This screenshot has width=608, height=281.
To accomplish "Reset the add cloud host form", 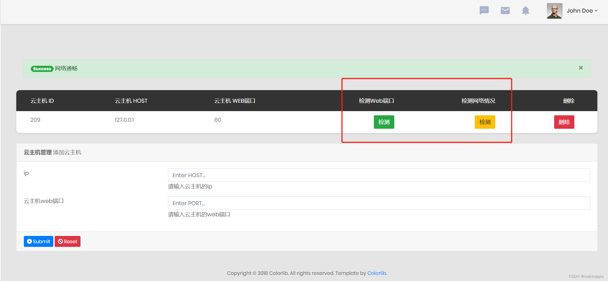I will 68,241.
